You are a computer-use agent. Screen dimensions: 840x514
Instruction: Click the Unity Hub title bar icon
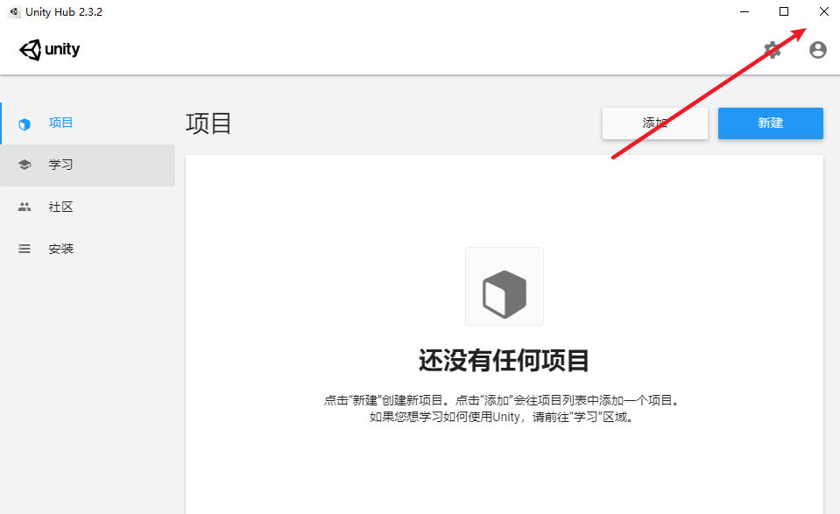tap(14, 11)
